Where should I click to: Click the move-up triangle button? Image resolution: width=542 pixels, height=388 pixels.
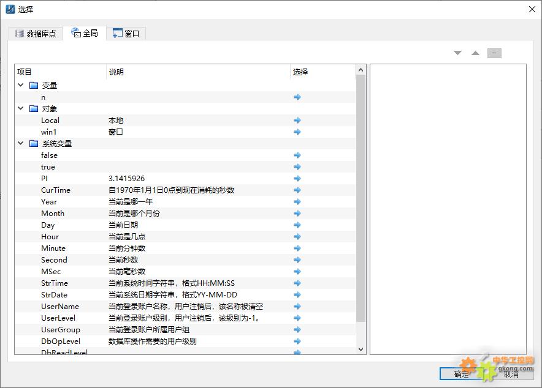point(476,53)
